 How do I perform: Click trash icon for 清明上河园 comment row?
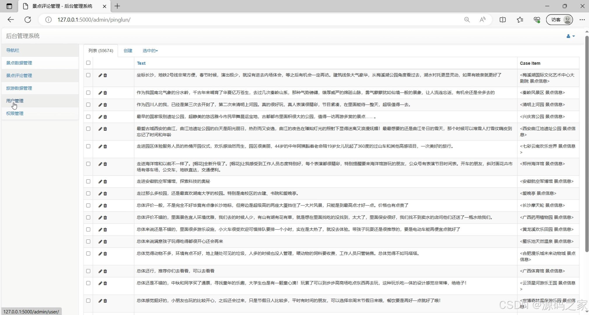pyautogui.click(x=105, y=105)
